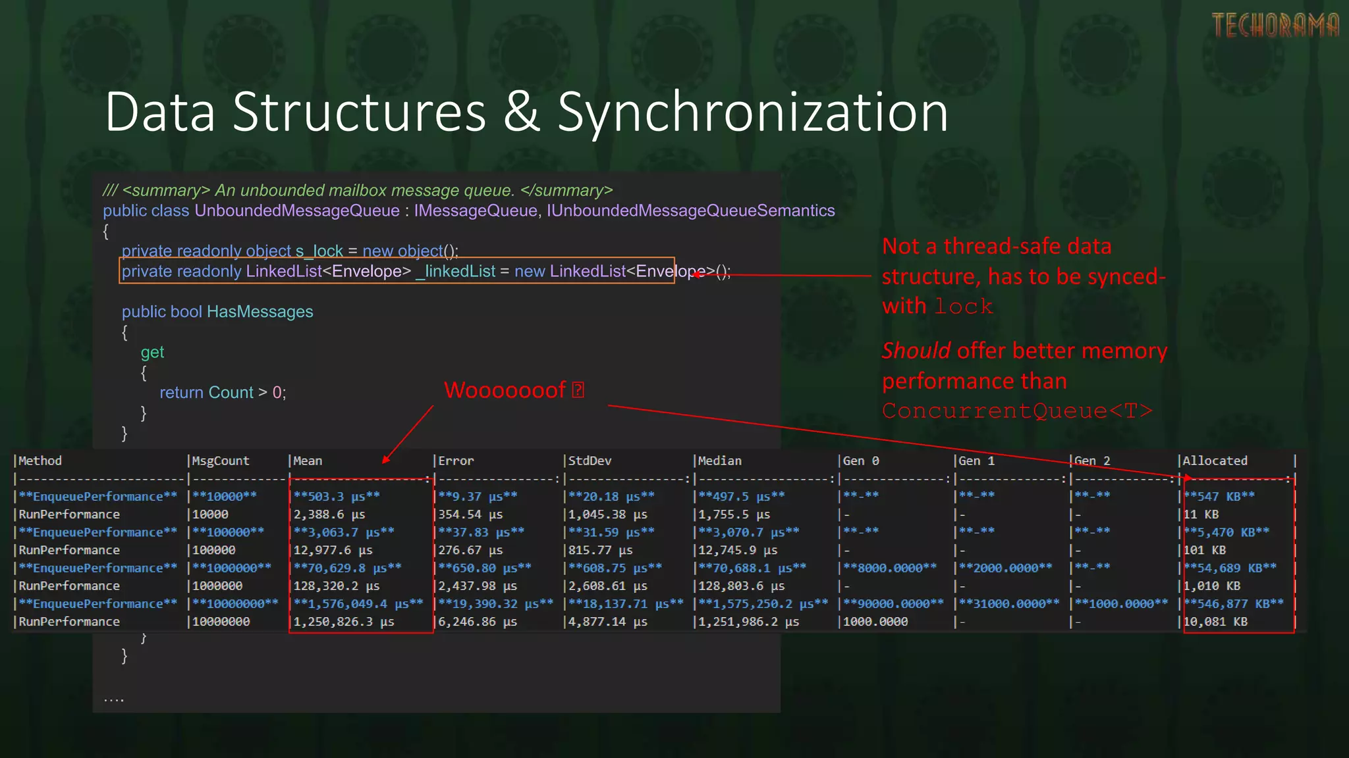
Task: Click 'EnqueuePerformance' row with MsgCount 100000
Action: 654,532
